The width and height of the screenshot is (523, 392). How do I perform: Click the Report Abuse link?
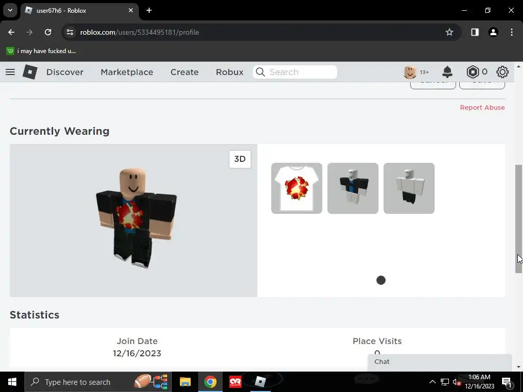pos(482,107)
